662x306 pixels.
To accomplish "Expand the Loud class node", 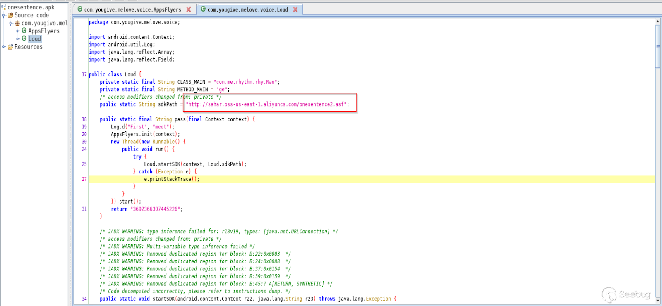I will (18, 39).
